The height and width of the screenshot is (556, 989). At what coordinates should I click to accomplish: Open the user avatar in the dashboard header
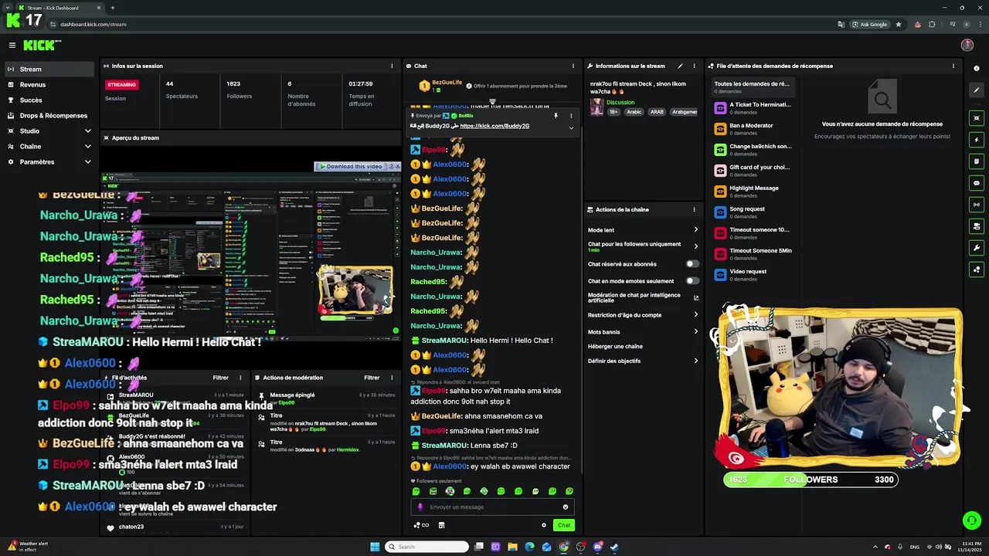[967, 46]
